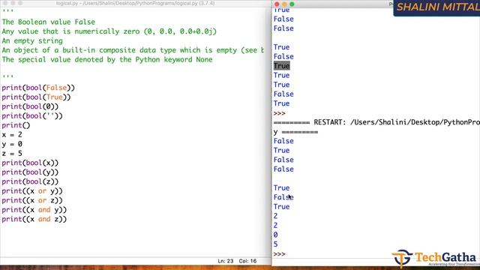Click the last >>> prompt in the shell
This screenshot has height=270, width=480.
tap(280, 254)
